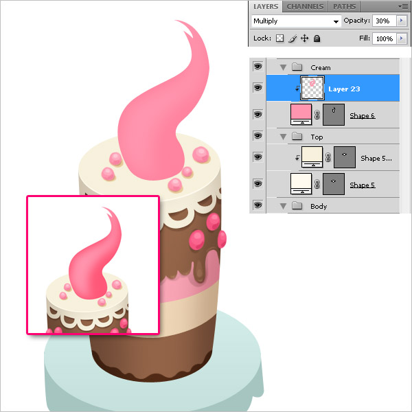Click the Opacity 30% input field
Screen dimensions: 412x412
[x=384, y=21]
